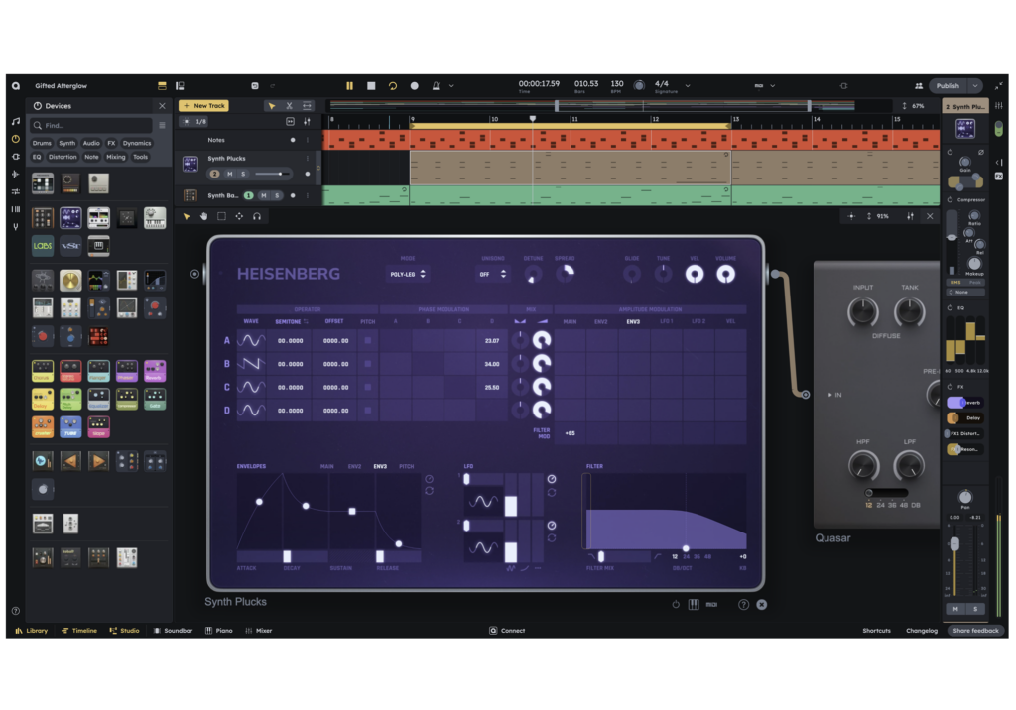
Task: Mute the Synth Plucks track
Action: point(229,174)
